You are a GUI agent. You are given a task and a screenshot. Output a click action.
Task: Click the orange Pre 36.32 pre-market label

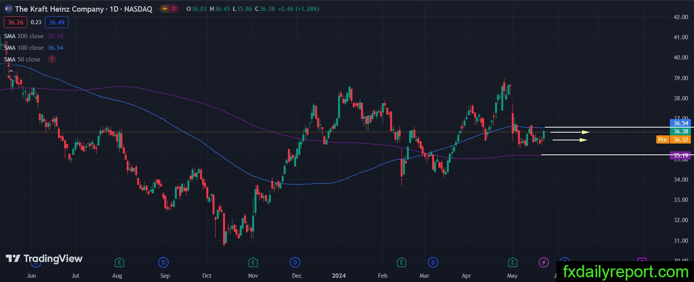coord(673,140)
